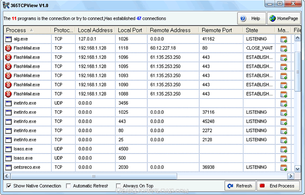This screenshot has width=305, height=195.
Task: Click the End Process button
Action: click(x=278, y=186)
